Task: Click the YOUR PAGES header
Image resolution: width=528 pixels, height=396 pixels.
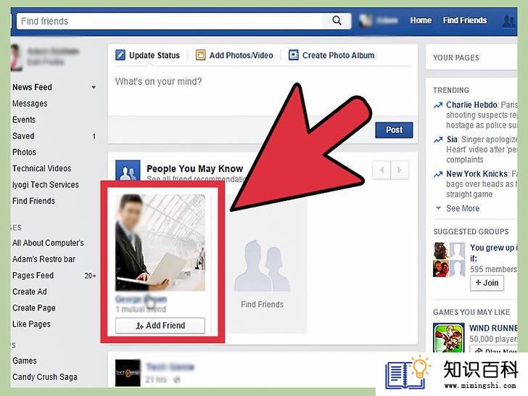Action: point(456,57)
